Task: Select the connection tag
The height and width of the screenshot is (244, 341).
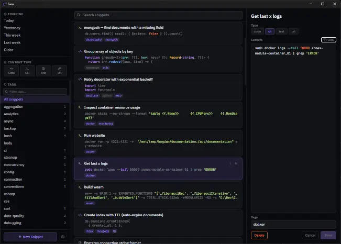Action: pos(35,180)
